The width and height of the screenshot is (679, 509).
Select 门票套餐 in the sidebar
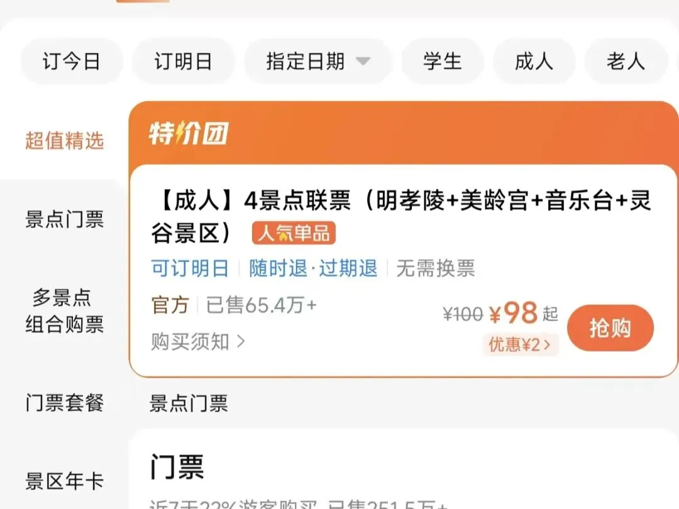pyautogui.click(x=65, y=403)
